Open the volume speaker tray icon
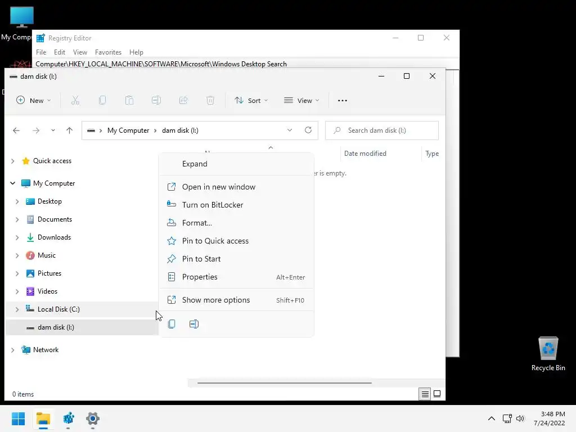The width and height of the screenshot is (576, 432). (520, 418)
